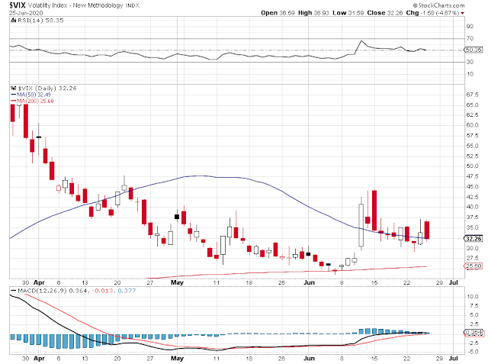
Task: Click the 60.0 price axis label
Action: (x=472, y=125)
